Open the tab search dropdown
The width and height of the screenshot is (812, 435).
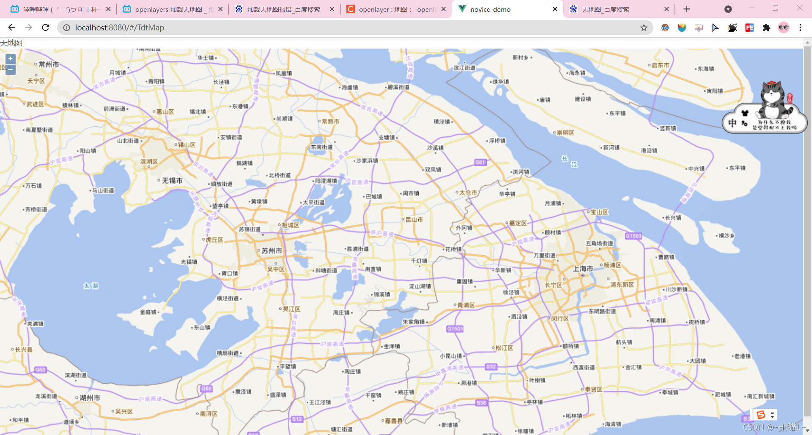coord(728,9)
